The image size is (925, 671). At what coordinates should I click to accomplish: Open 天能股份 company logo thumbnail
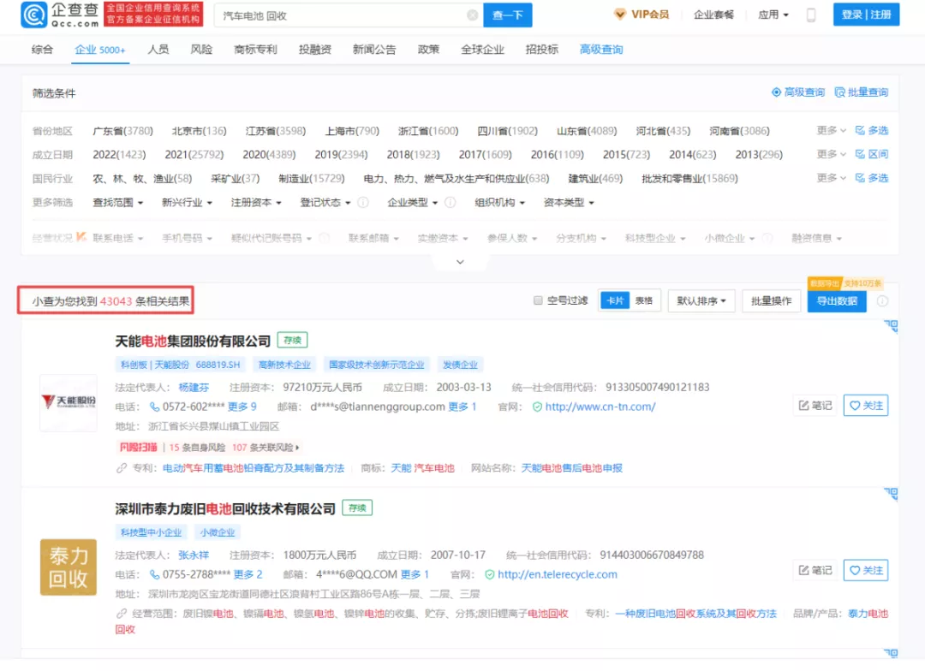(x=69, y=403)
